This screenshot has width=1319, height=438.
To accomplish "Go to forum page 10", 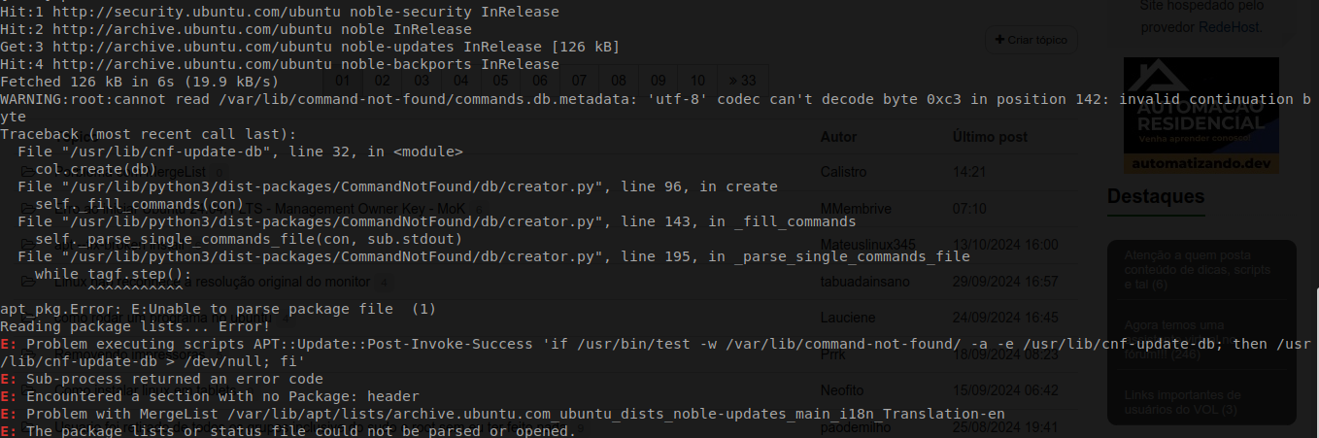I will tap(697, 80).
